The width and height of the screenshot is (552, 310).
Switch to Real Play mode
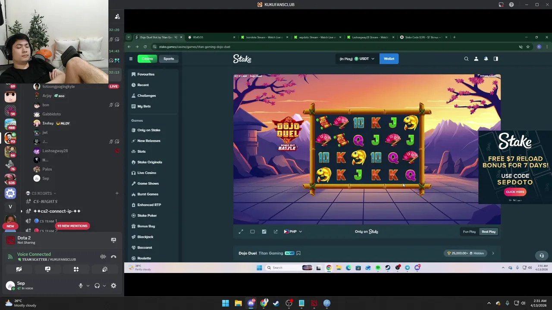click(489, 232)
